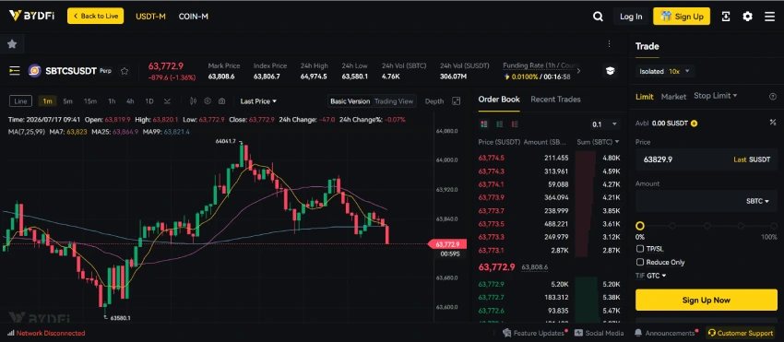Open the Depth chart view

(x=434, y=101)
